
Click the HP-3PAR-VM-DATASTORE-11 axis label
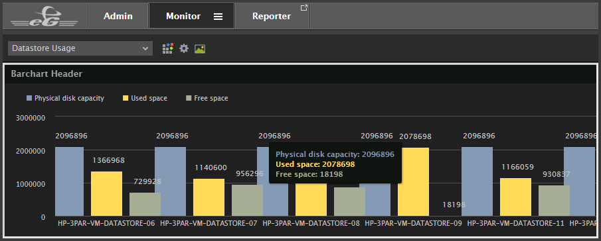[516, 223]
